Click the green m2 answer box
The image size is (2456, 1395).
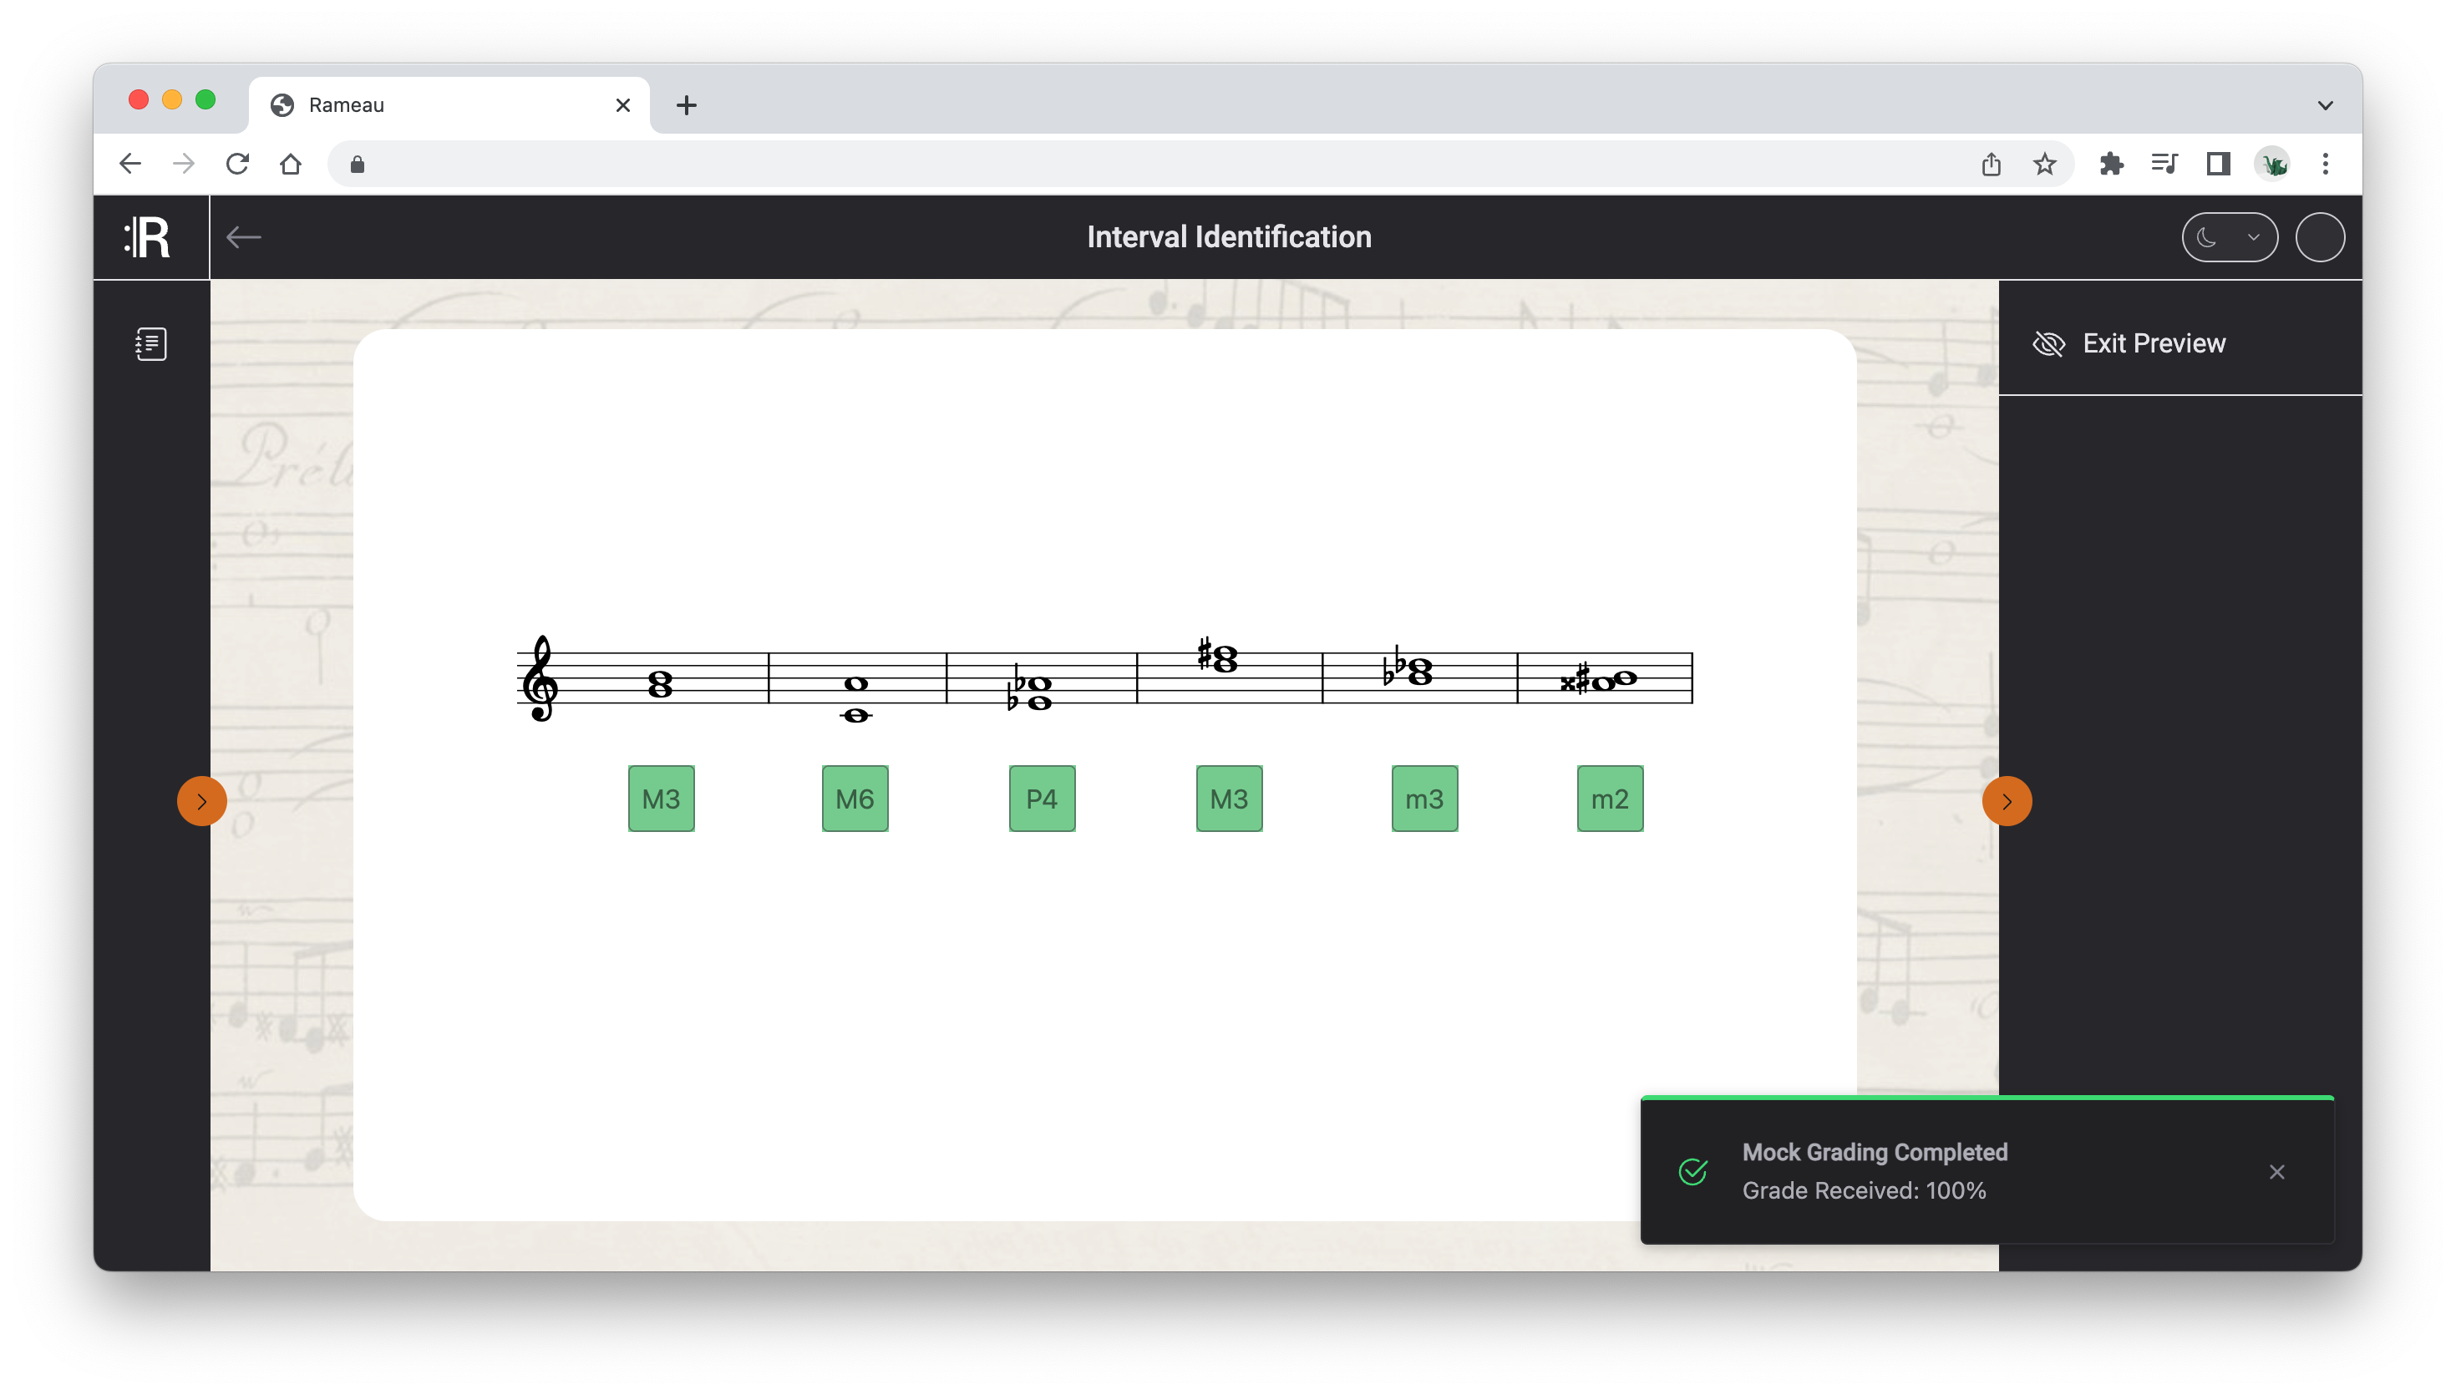pos(1609,798)
